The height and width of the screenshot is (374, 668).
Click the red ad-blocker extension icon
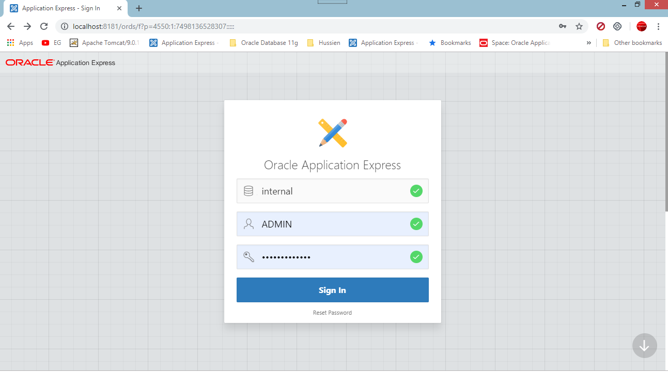pyautogui.click(x=600, y=26)
